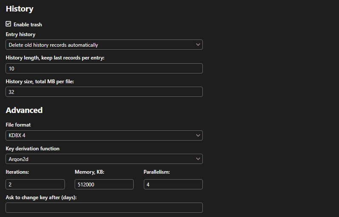Click the Key derivation function label
The width and height of the screenshot is (339, 217).
click(32, 149)
